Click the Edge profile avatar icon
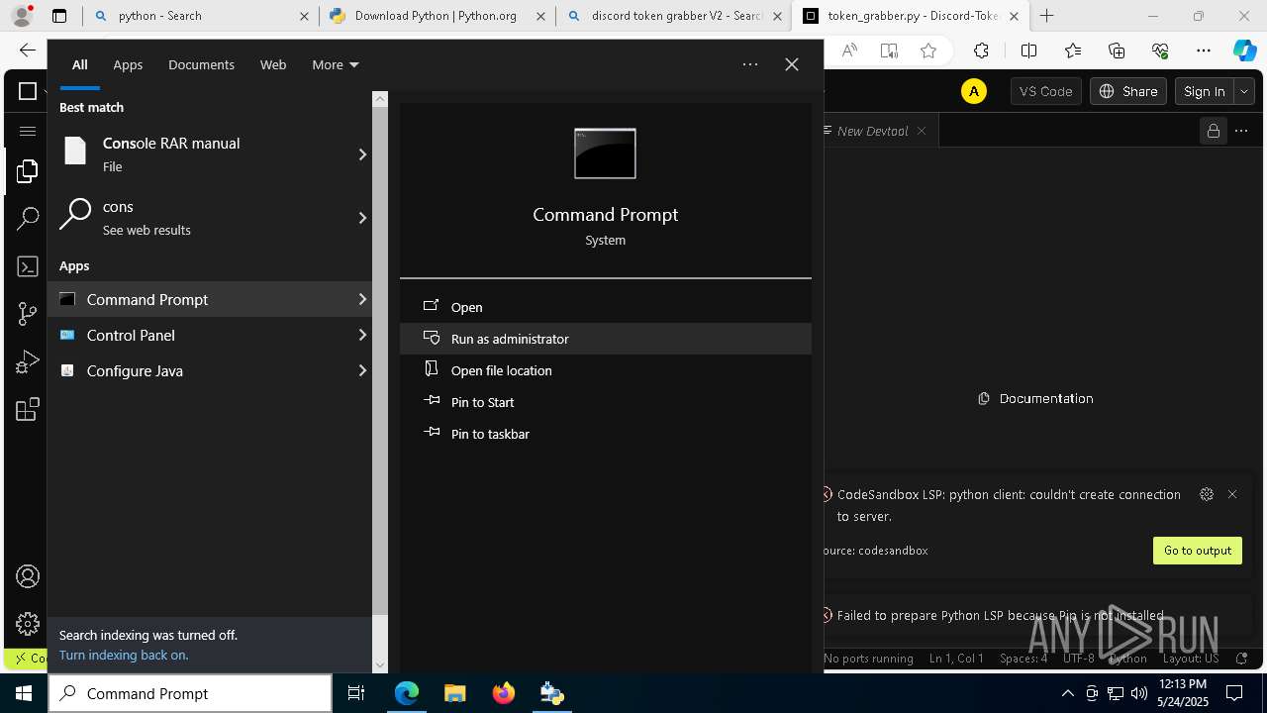The height and width of the screenshot is (713, 1267). coord(24,16)
